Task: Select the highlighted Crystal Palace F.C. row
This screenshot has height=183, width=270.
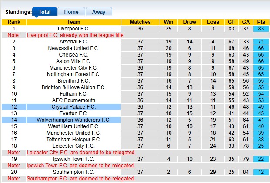Action: [x=73, y=107]
